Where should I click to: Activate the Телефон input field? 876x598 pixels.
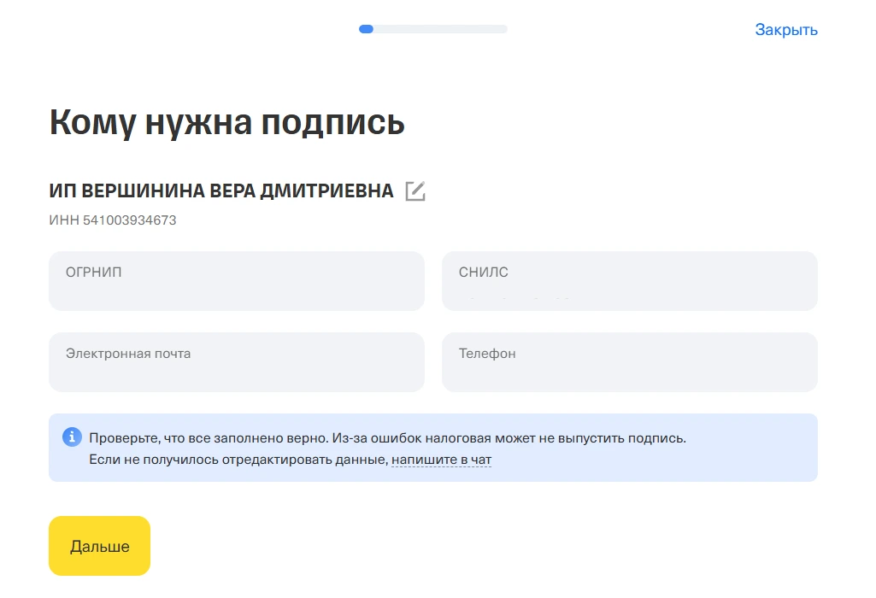tap(629, 371)
